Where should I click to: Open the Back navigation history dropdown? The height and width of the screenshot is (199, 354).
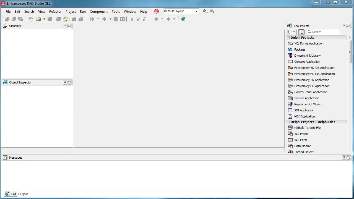coord(162,19)
